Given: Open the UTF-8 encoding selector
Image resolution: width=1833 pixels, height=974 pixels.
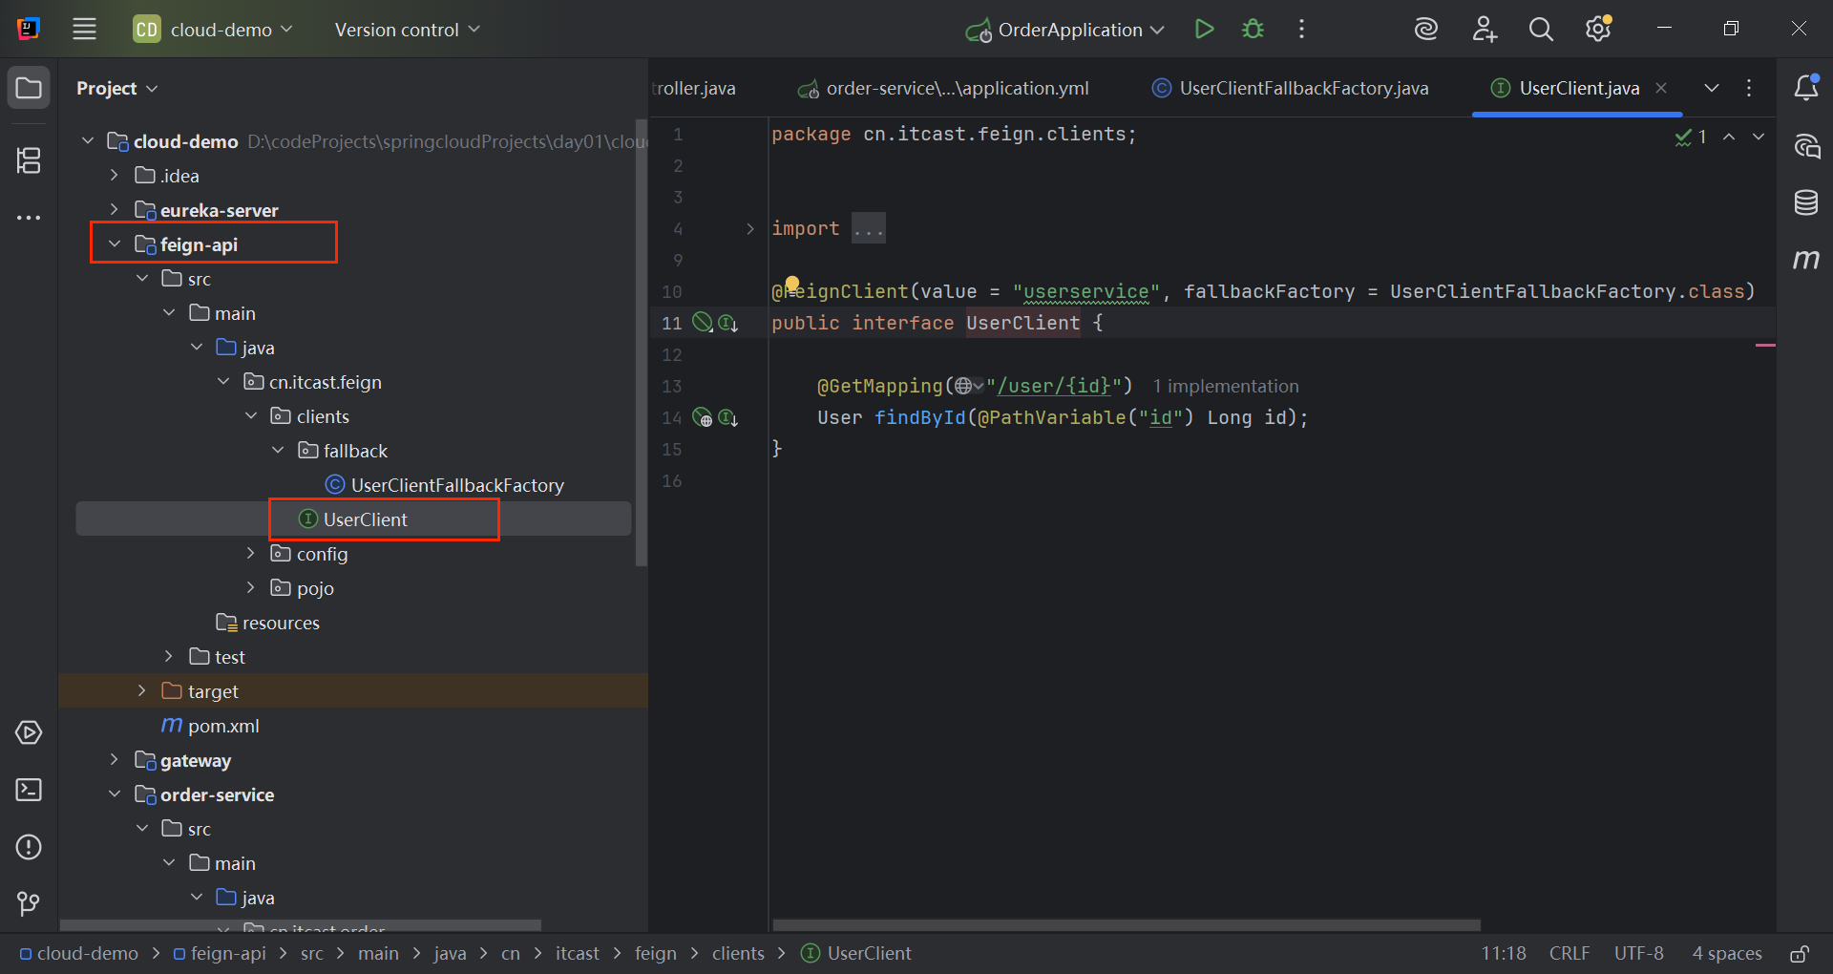Looking at the screenshot, I should point(1639,954).
